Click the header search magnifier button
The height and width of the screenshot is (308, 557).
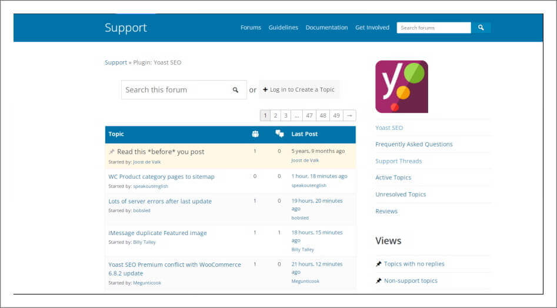click(x=481, y=28)
